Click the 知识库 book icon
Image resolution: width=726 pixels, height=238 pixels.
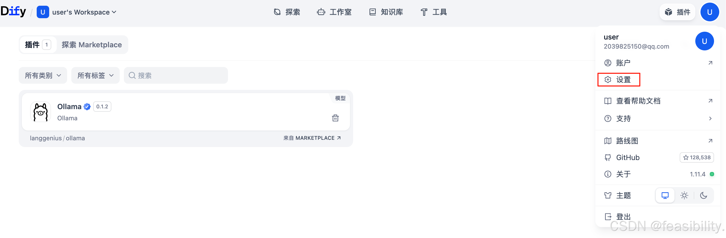(373, 12)
